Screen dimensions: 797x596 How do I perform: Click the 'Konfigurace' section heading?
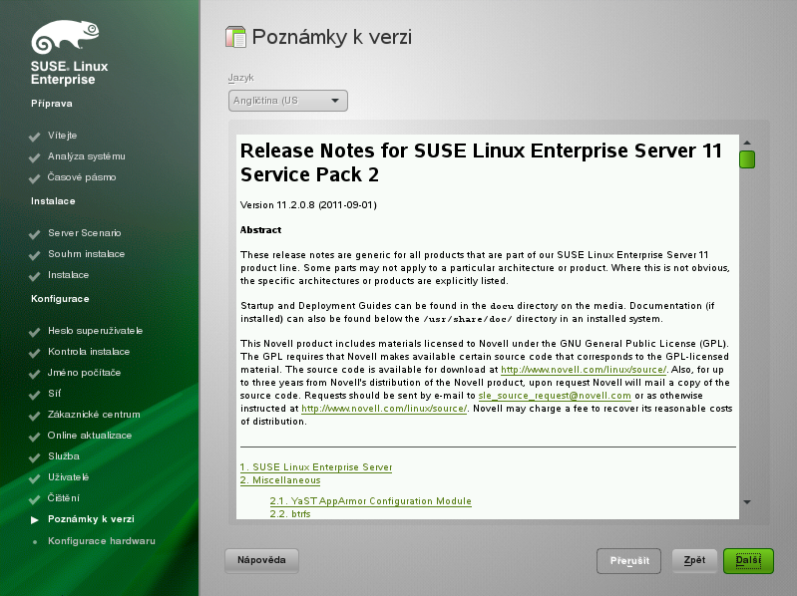coord(60,299)
